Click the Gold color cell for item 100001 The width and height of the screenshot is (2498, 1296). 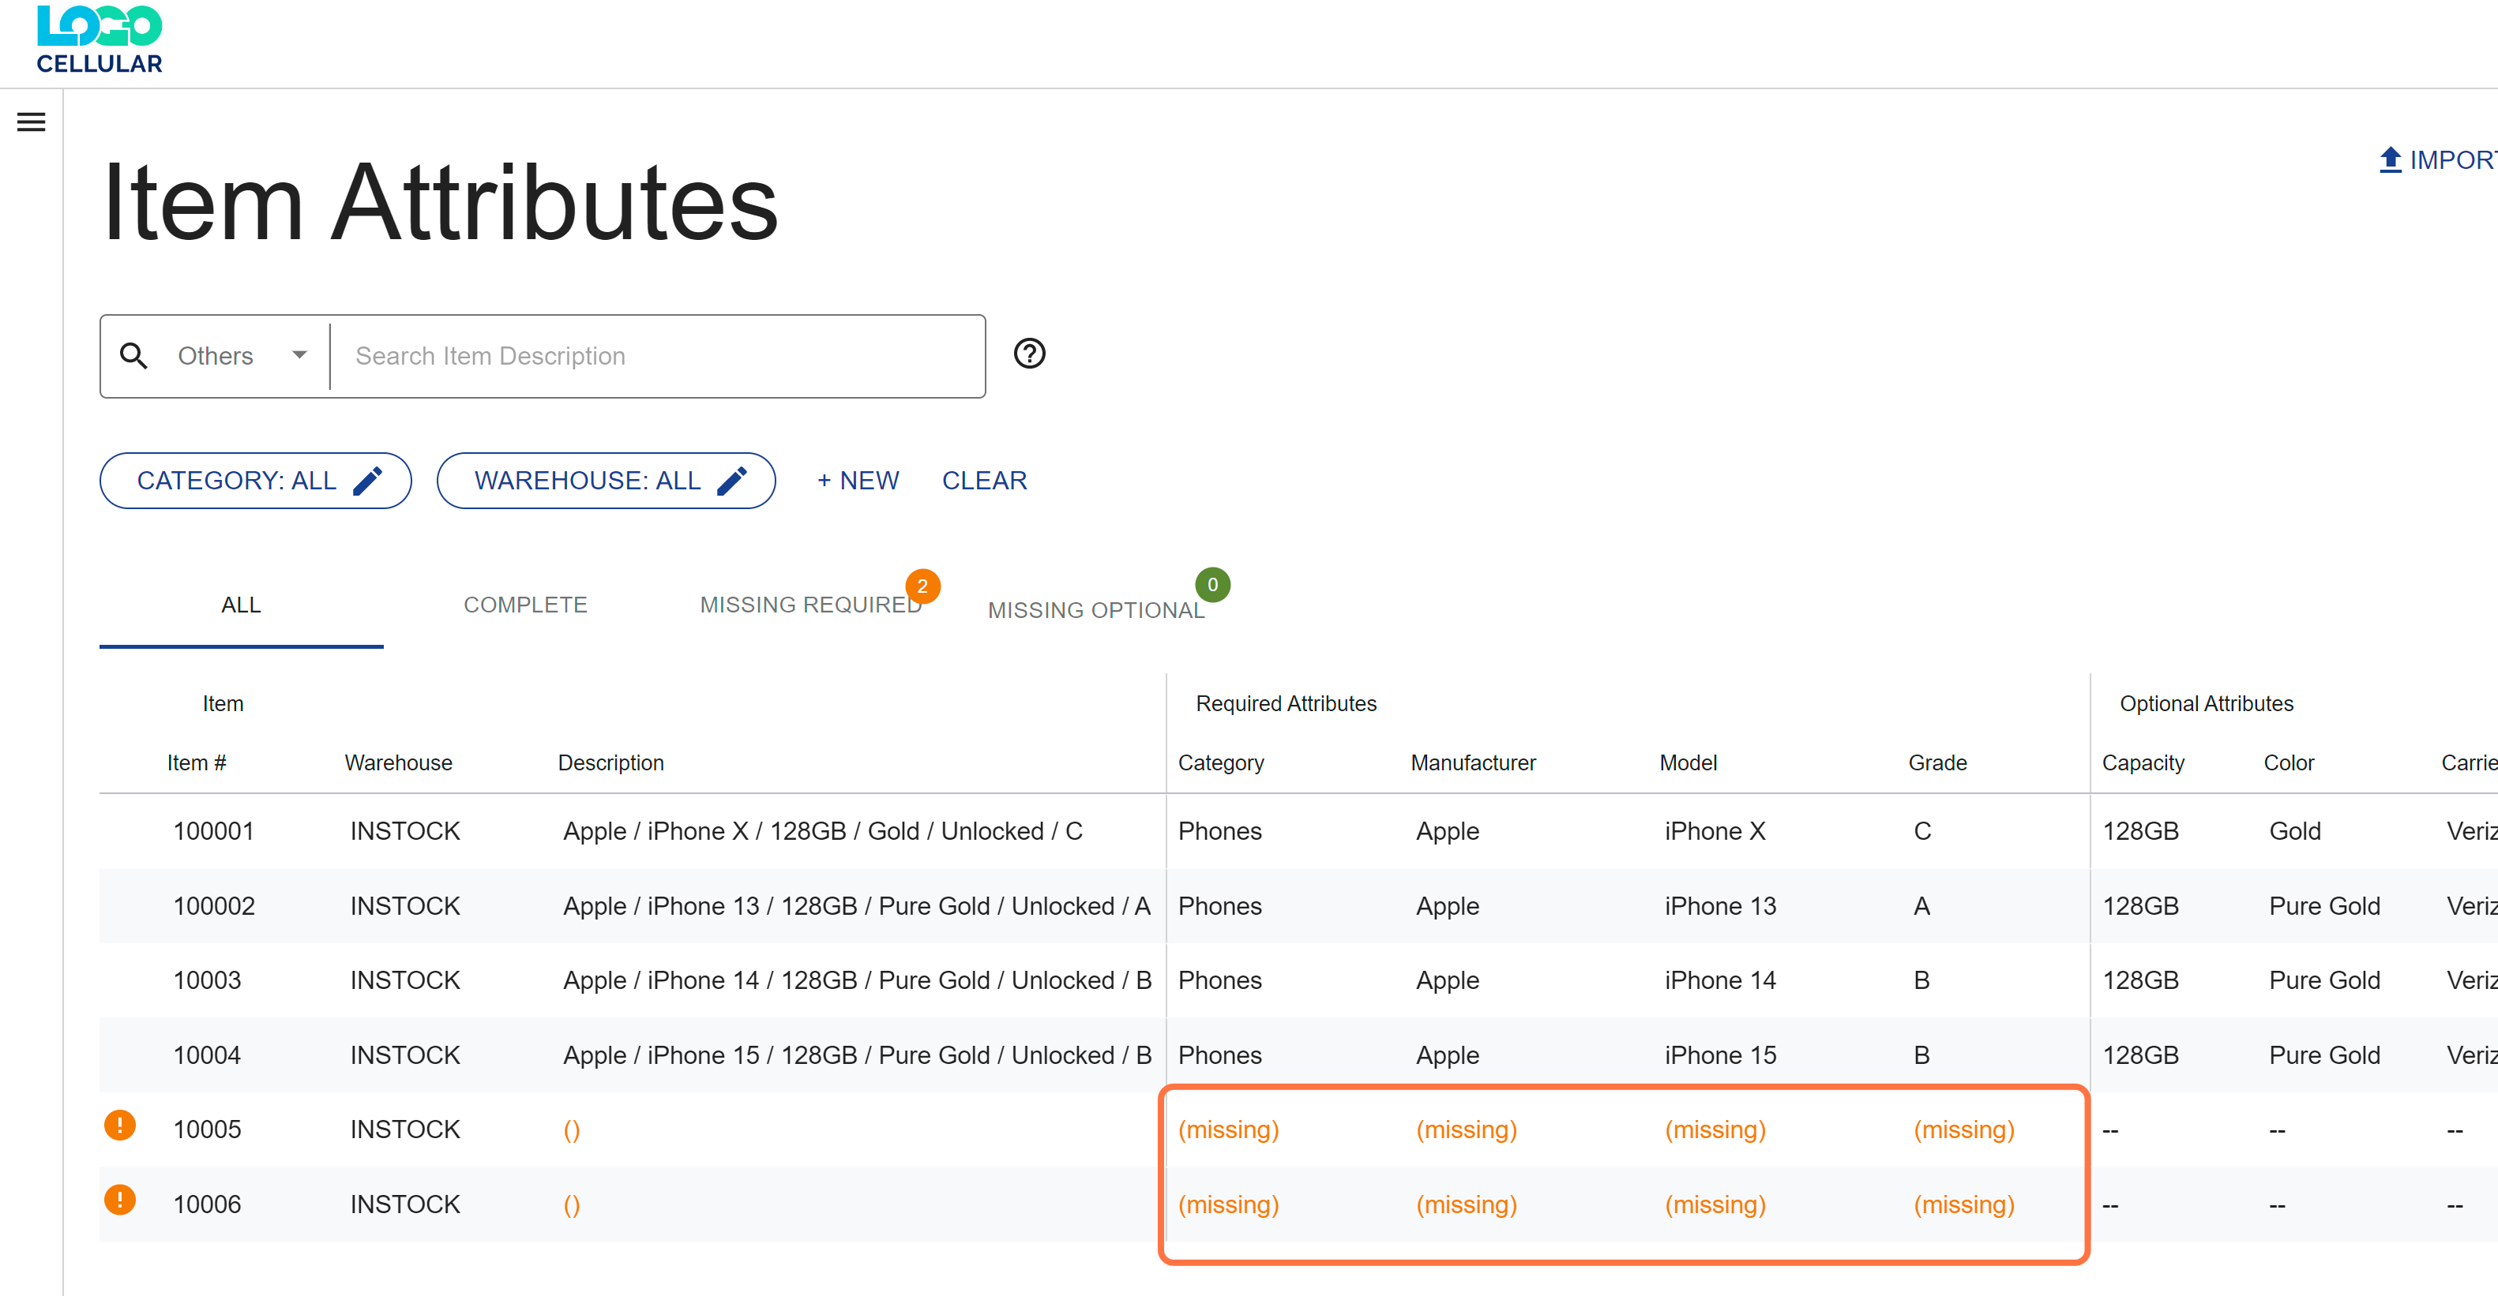pos(2294,832)
